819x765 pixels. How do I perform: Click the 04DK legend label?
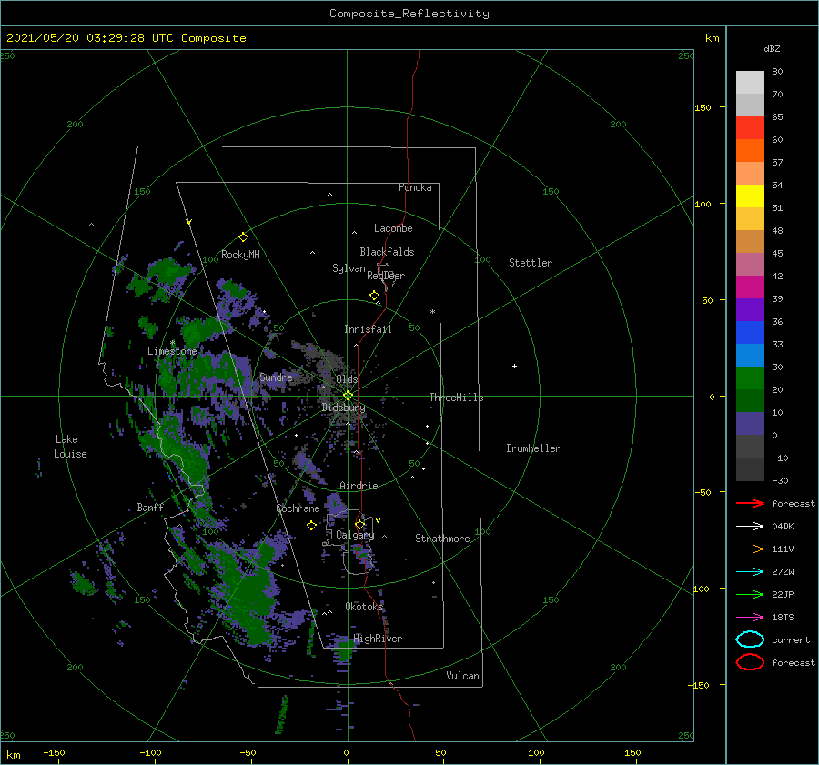(x=783, y=526)
